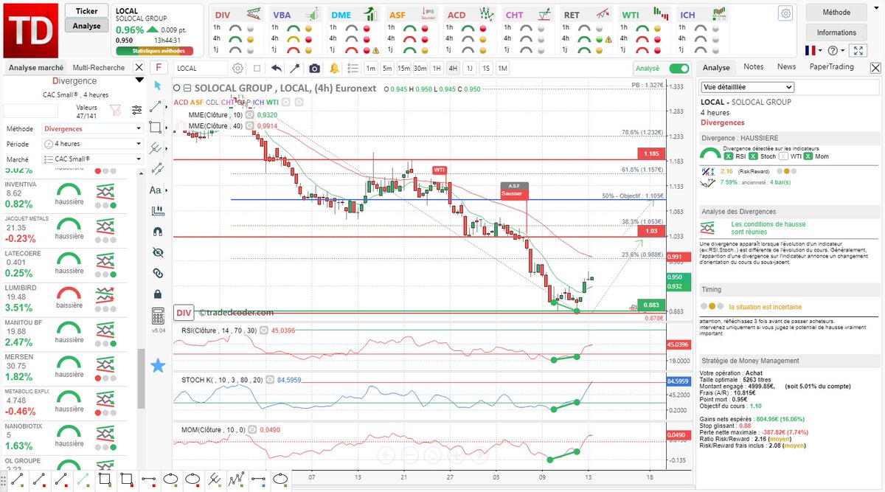The width and height of the screenshot is (885, 492).
Task: Click the magic wand tool icon
Action: 296,68
